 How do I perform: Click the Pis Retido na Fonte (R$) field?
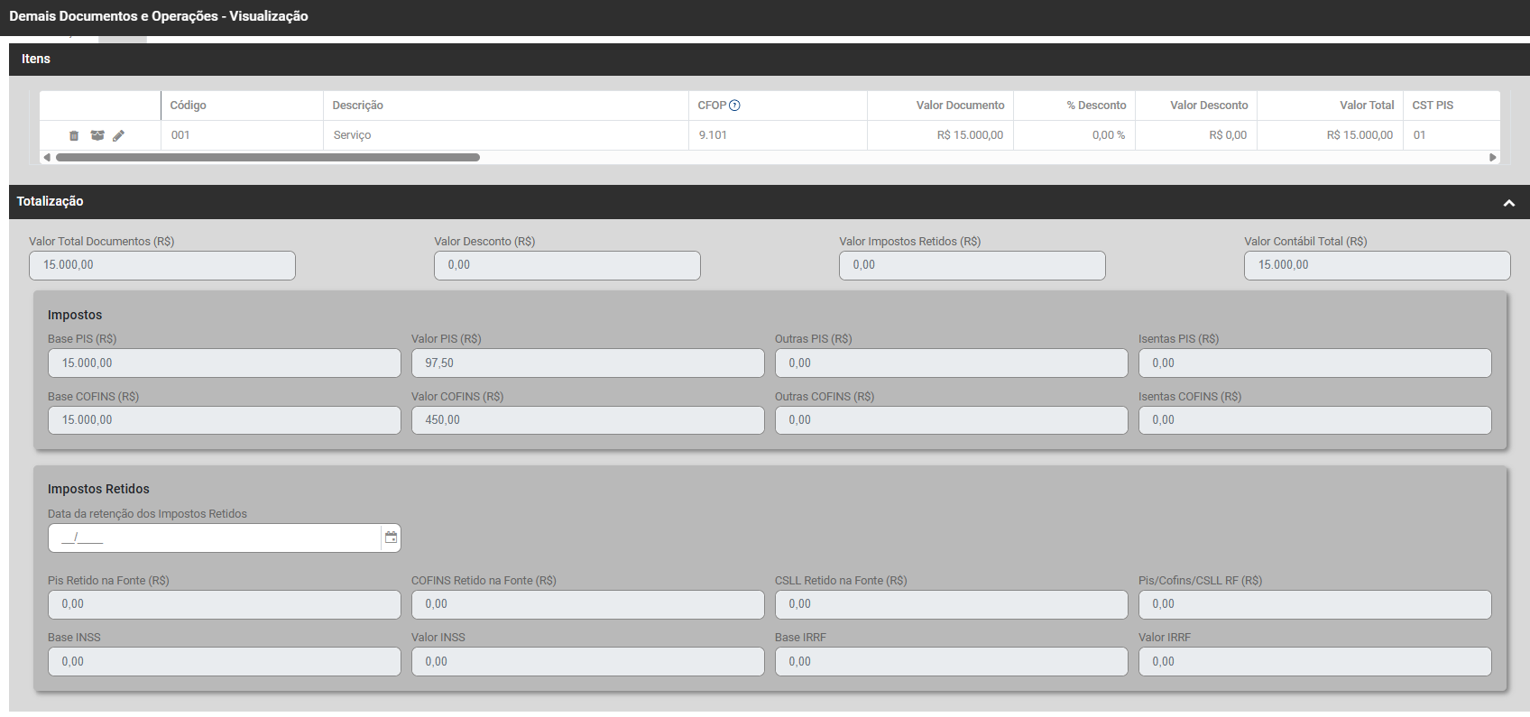click(x=225, y=604)
